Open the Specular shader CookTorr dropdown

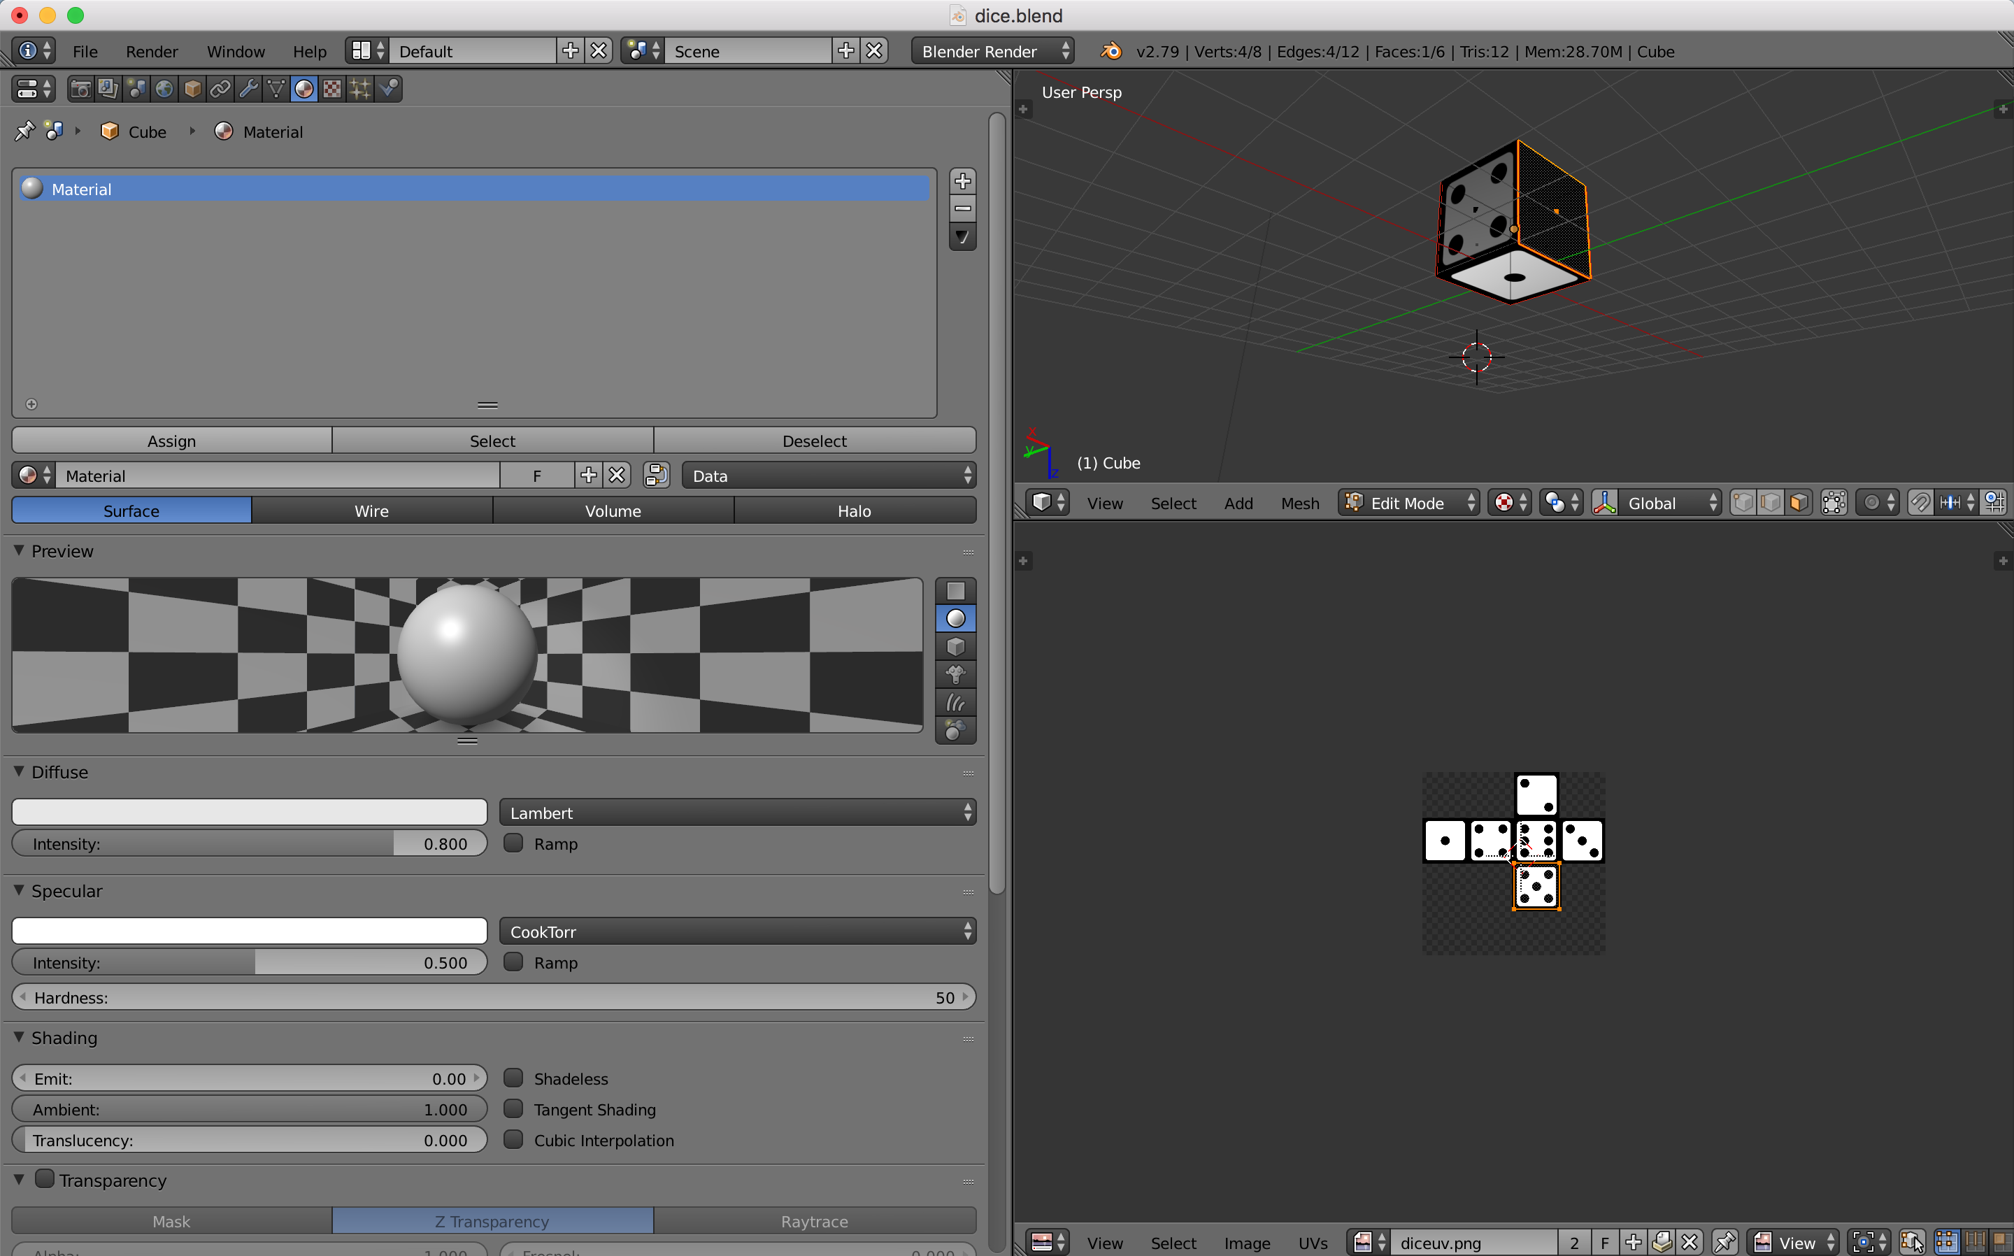[738, 932]
